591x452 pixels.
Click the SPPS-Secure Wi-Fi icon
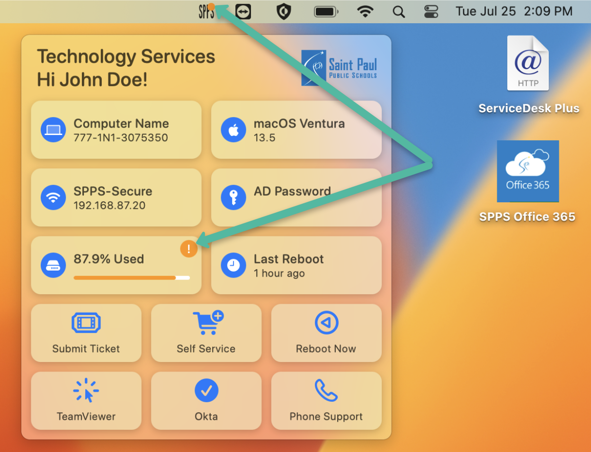(x=53, y=198)
